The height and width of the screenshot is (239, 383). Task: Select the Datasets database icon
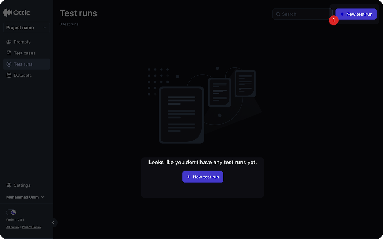8,75
